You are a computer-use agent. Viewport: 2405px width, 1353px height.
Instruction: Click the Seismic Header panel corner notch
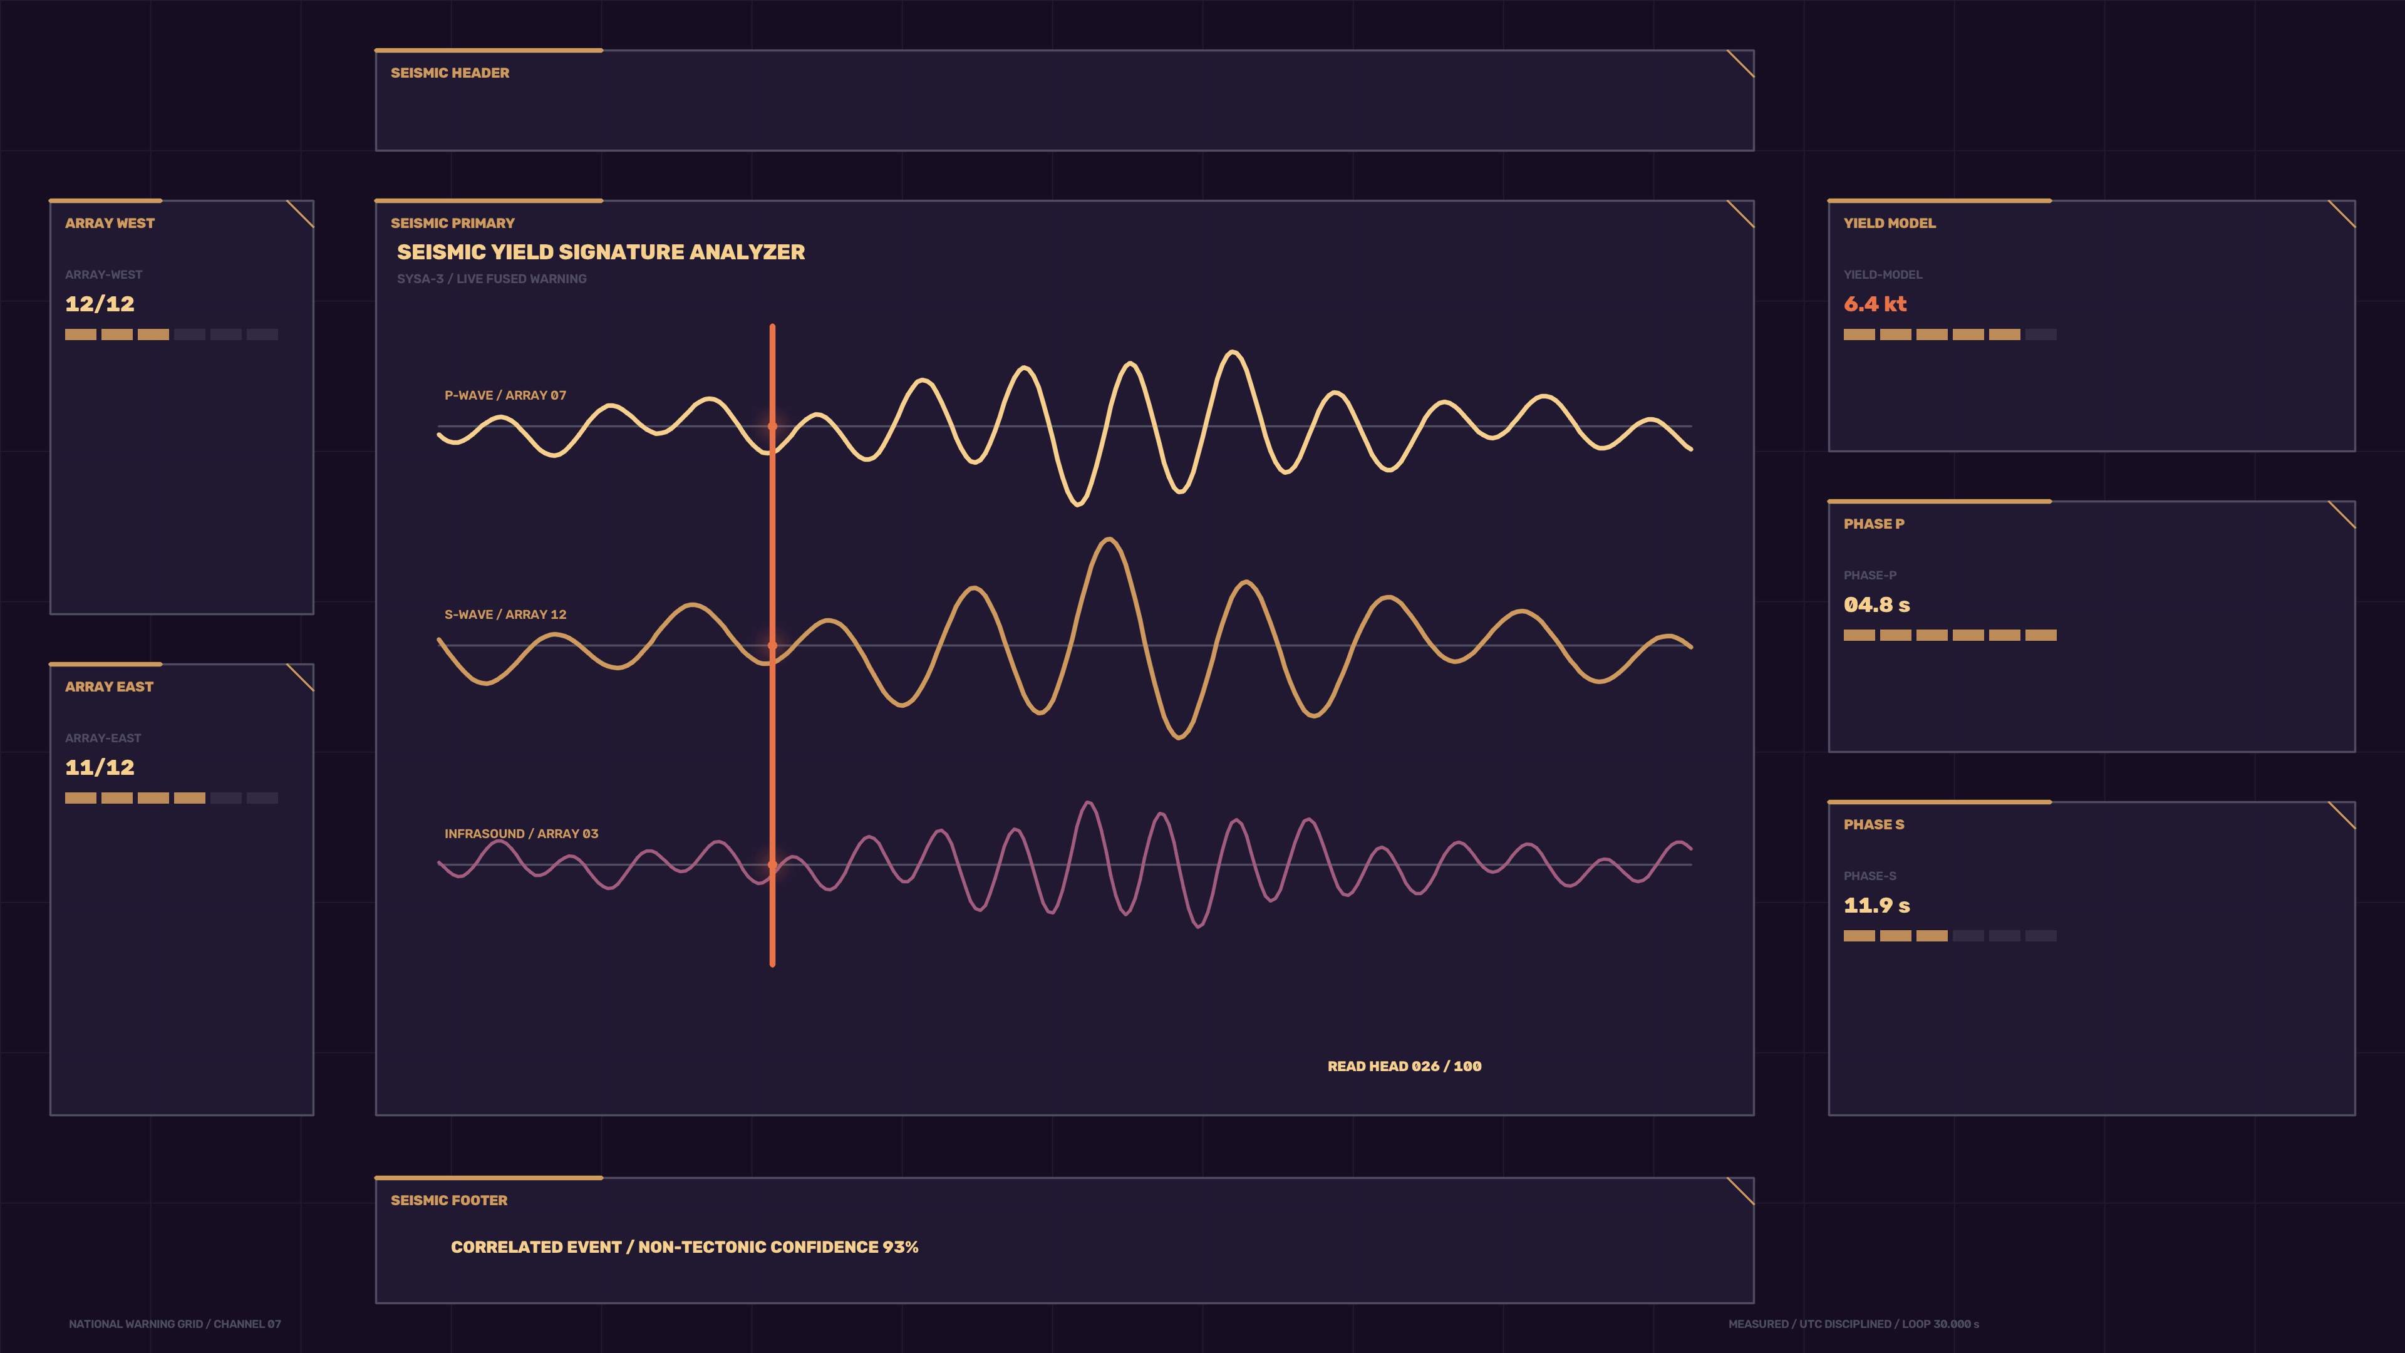(1740, 65)
